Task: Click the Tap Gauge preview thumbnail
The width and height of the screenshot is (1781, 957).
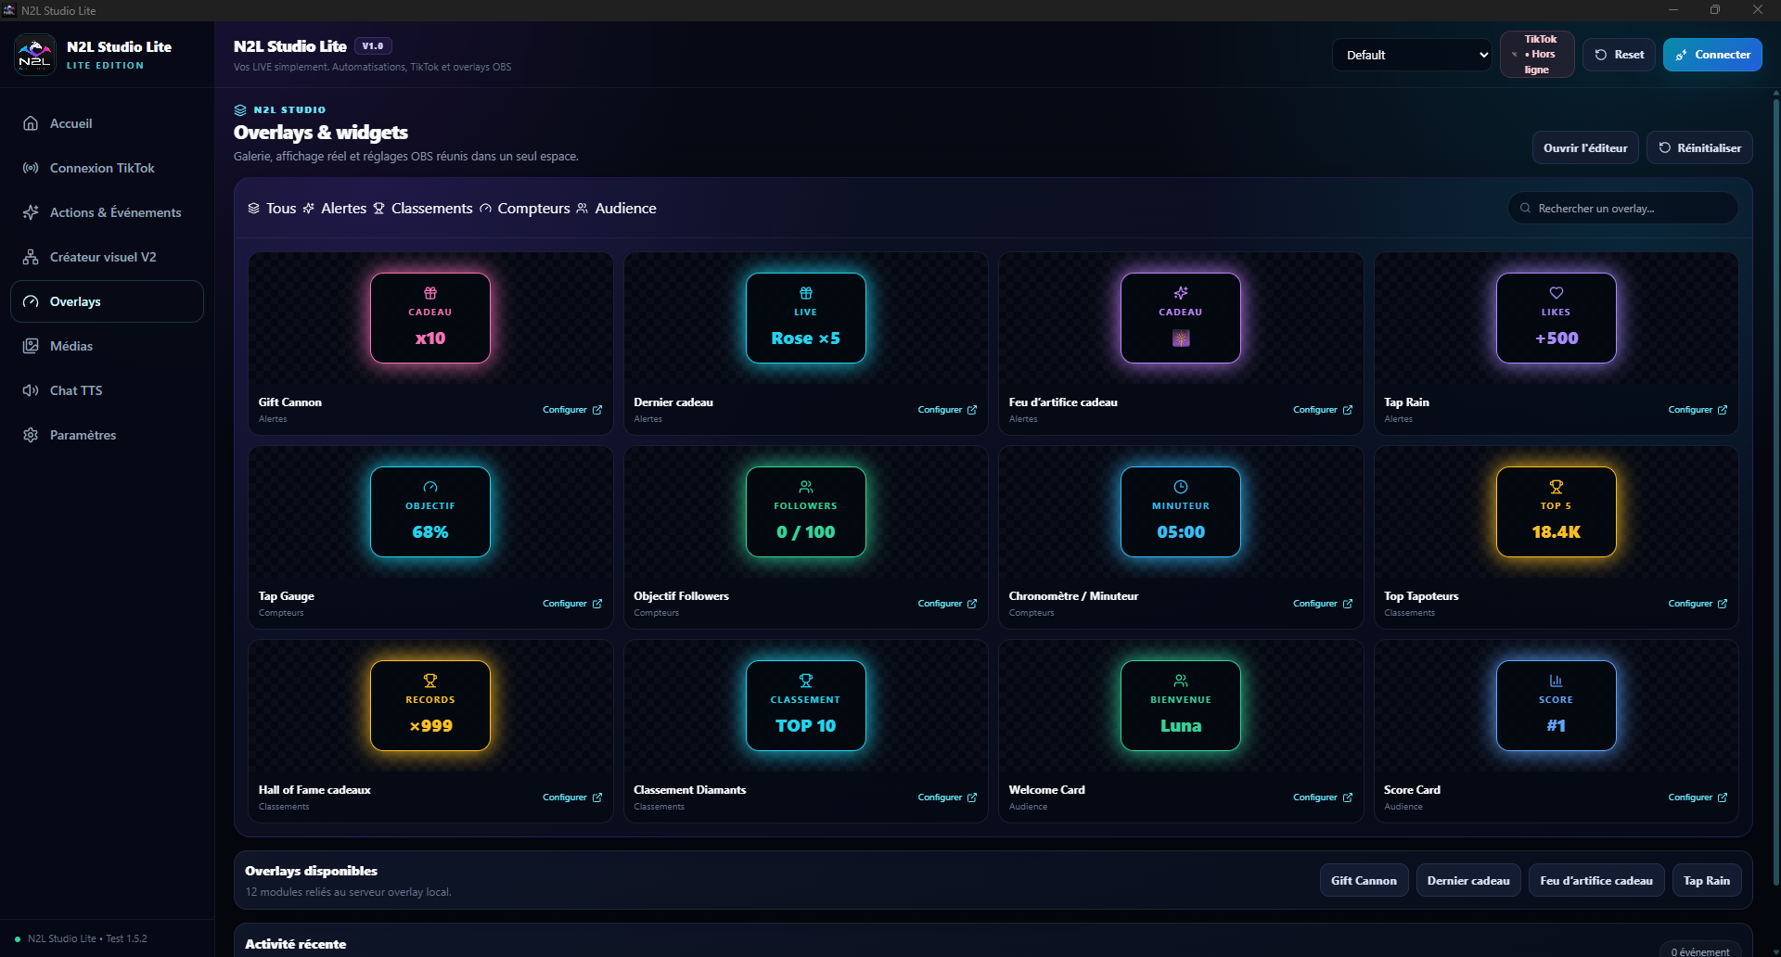Action: 430,512
